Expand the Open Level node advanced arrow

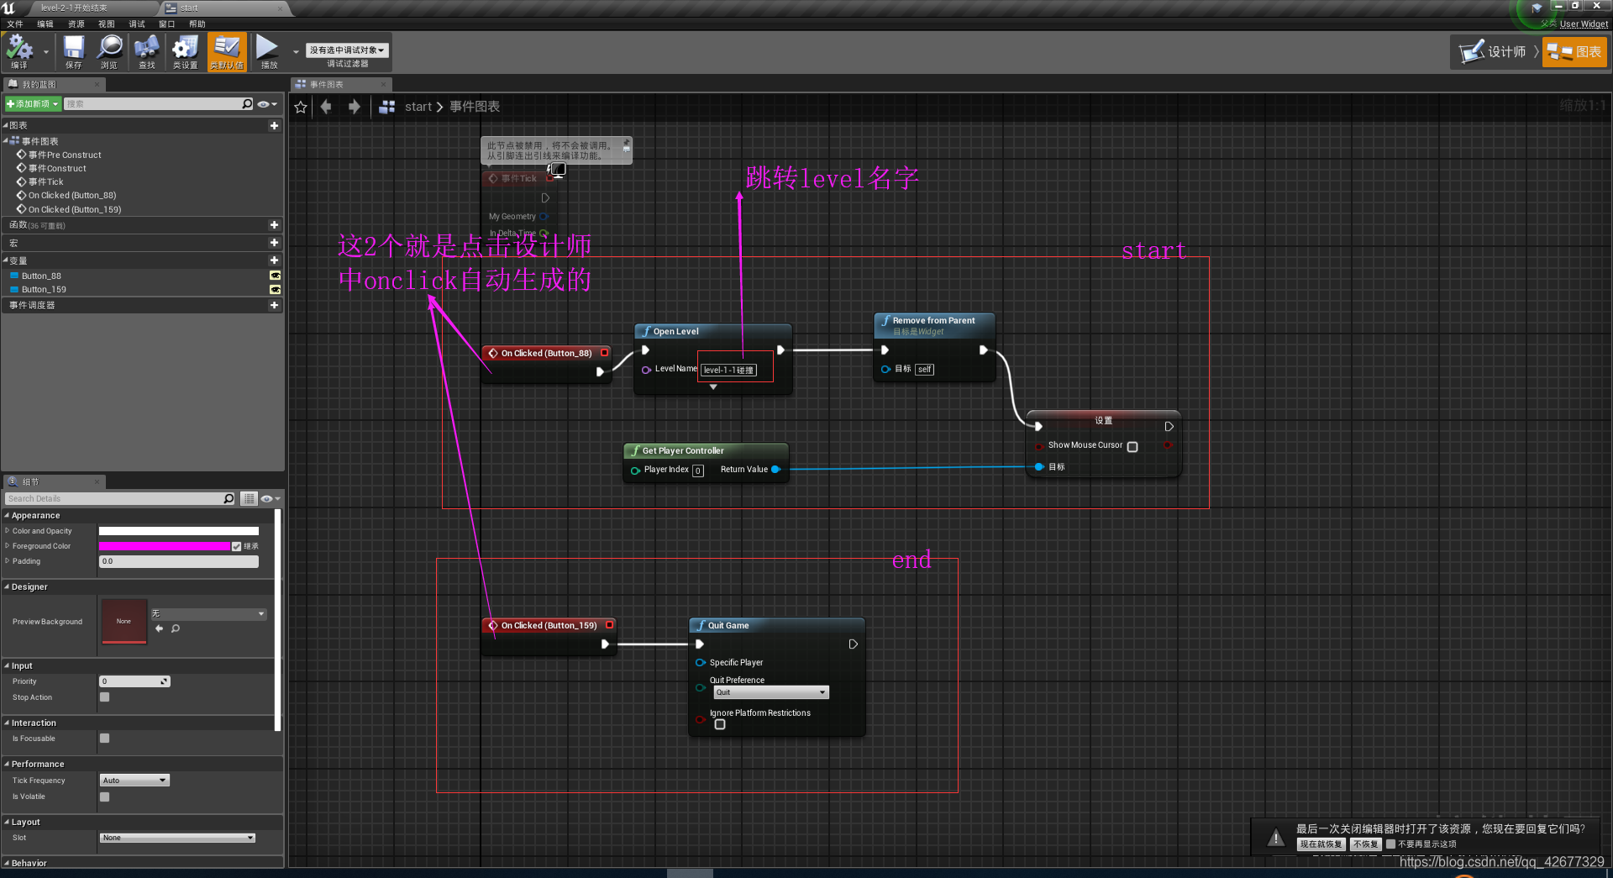click(713, 387)
